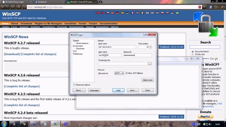Open the Languages button
This screenshot has width=226, height=127.
pos(94,90)
